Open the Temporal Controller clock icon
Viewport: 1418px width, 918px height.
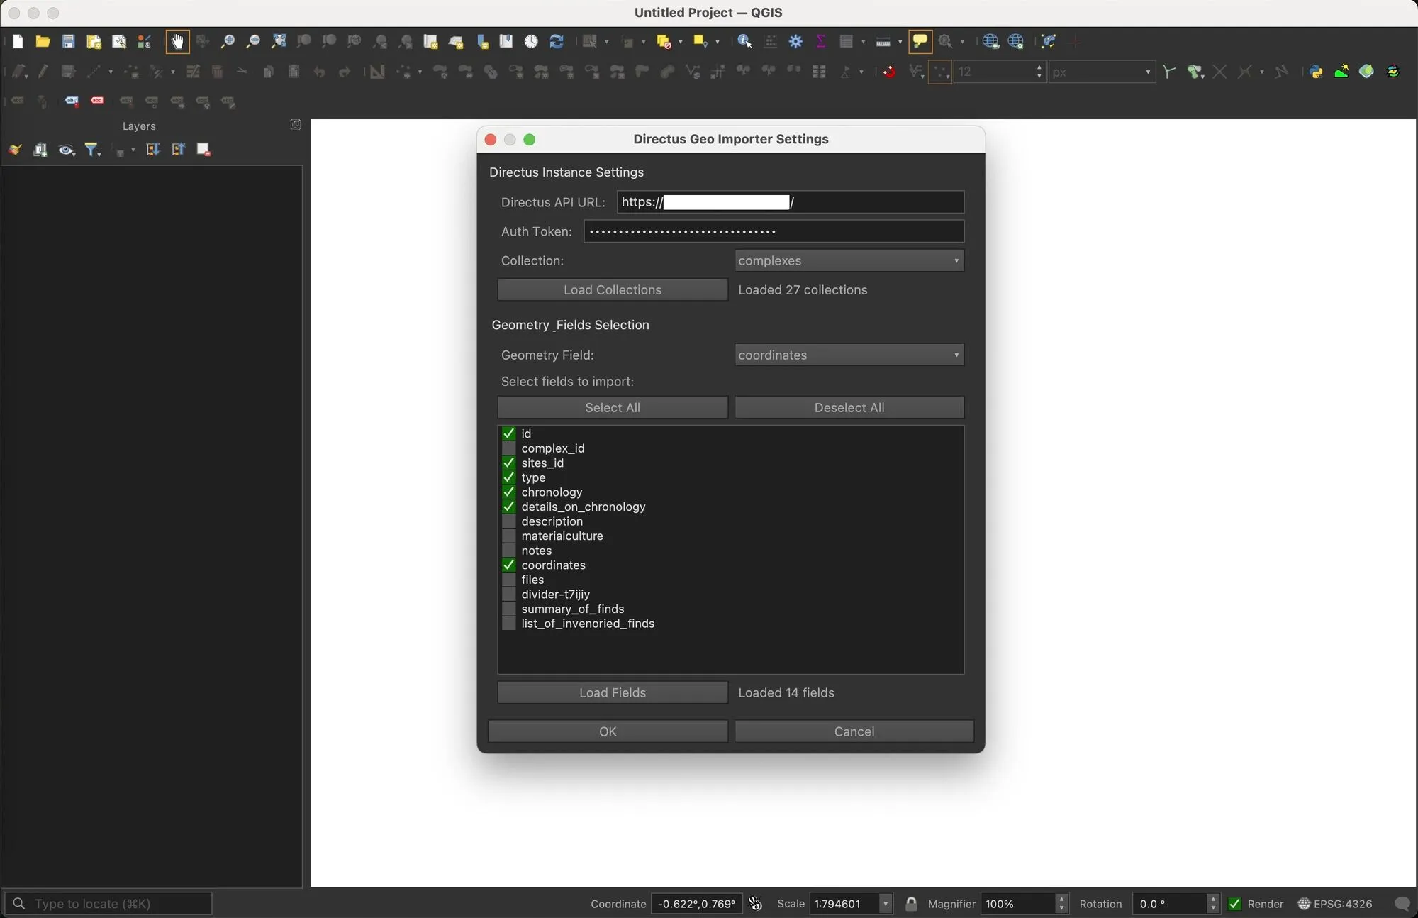pos(530,41)
